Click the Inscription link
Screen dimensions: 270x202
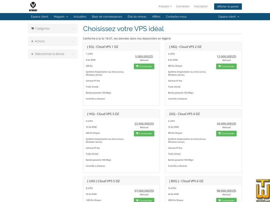coord(201,6)
